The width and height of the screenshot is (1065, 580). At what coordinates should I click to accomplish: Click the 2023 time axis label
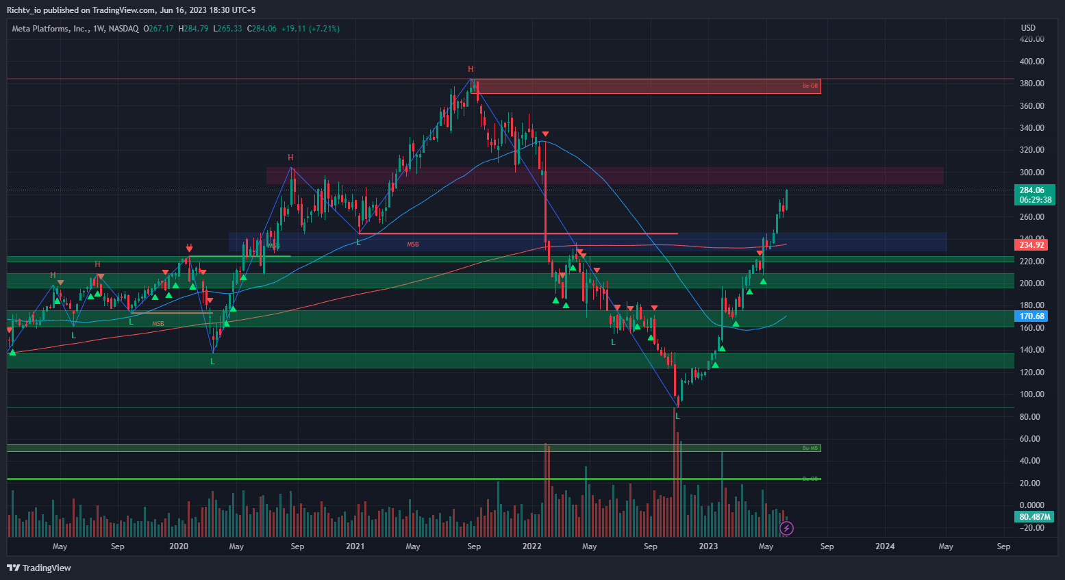tap(709, 546)
